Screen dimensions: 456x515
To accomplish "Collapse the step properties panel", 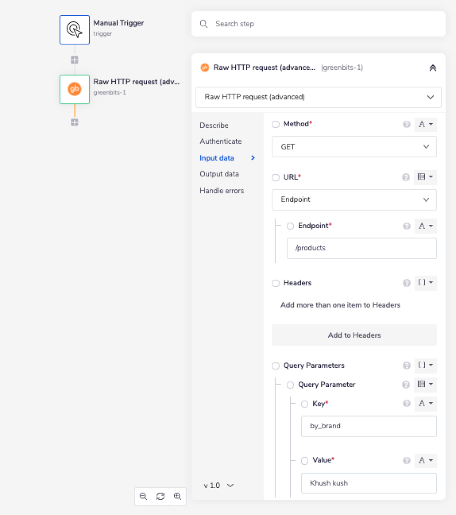I will pyautogui.click(x=433, y=68).
